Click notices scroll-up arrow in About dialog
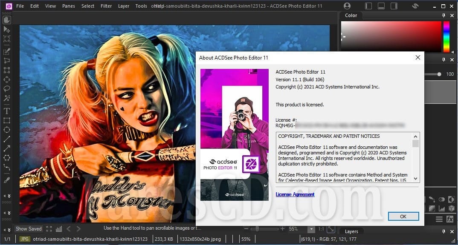Viewport: 458px width, 245px height. (x=415, y=137)
